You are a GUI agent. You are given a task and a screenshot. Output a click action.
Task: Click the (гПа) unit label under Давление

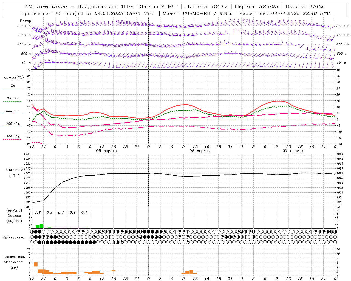14,176
